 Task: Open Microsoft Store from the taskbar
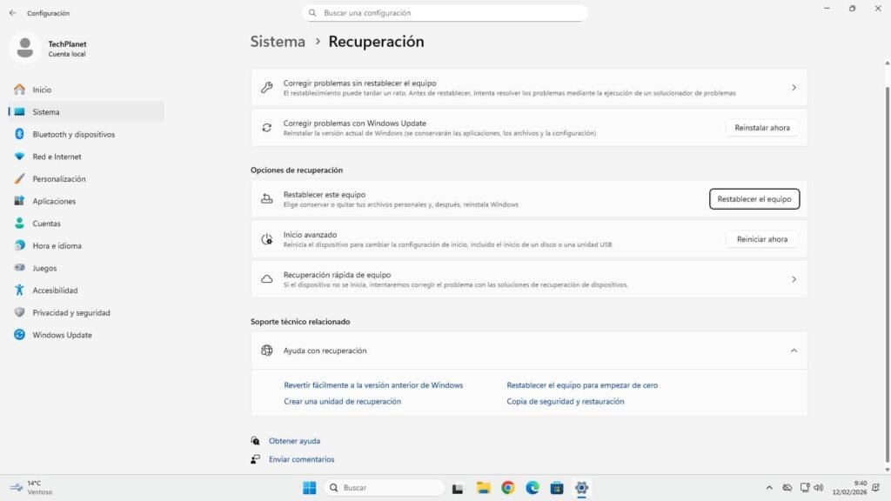click(x=557, y=488)
